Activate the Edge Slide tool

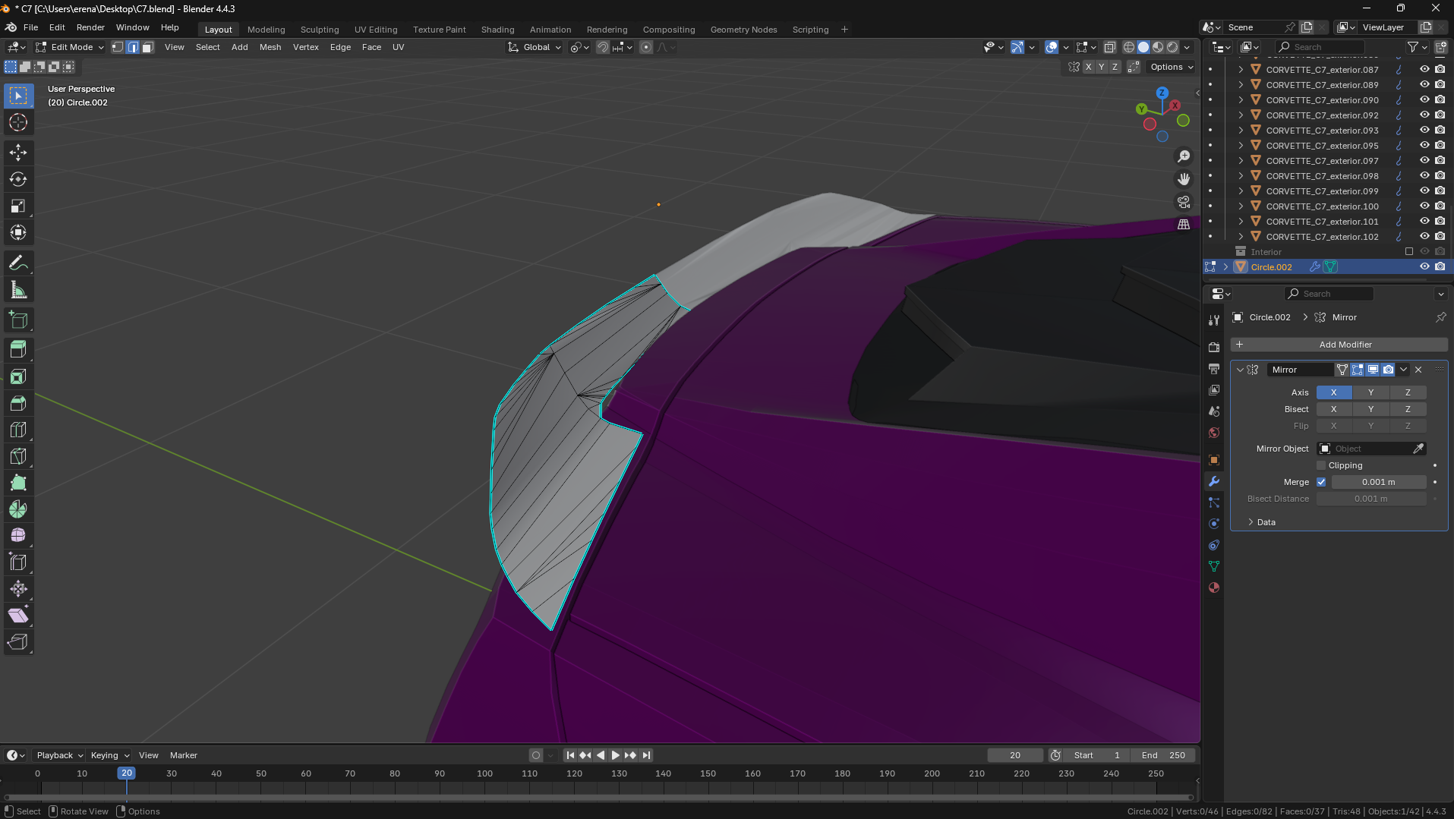click(18, 562)
